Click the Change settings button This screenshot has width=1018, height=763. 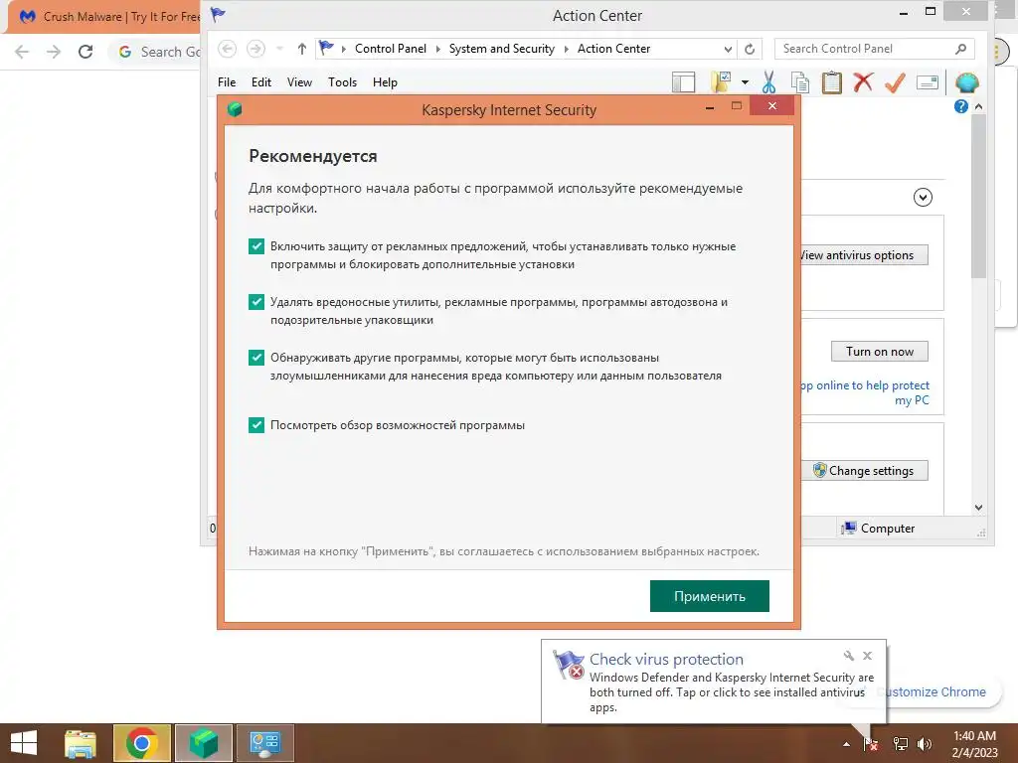[864, 470]
